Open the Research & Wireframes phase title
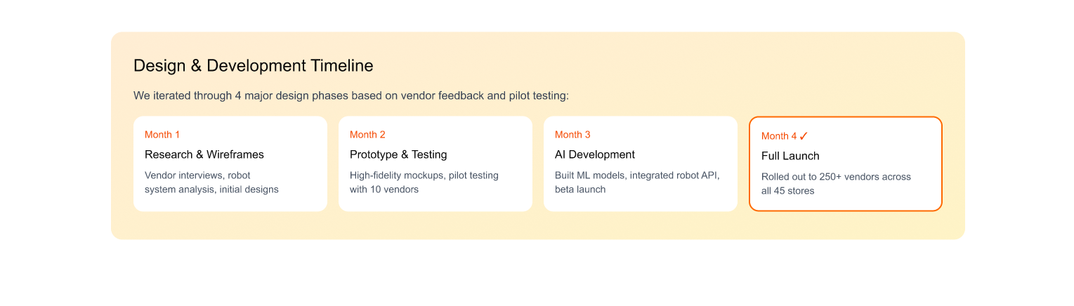This screenshot has width=1074, height=306. coord(204,154)
